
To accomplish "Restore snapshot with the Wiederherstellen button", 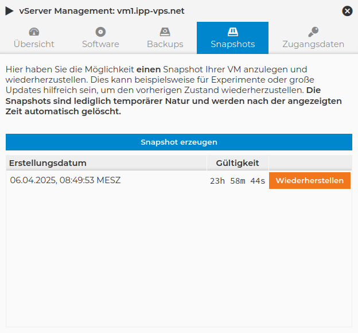I will (x=309, y=180).
